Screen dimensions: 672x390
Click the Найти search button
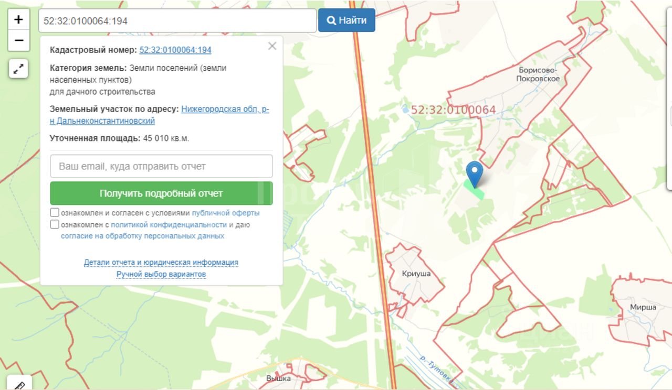(x=346, y=20)
